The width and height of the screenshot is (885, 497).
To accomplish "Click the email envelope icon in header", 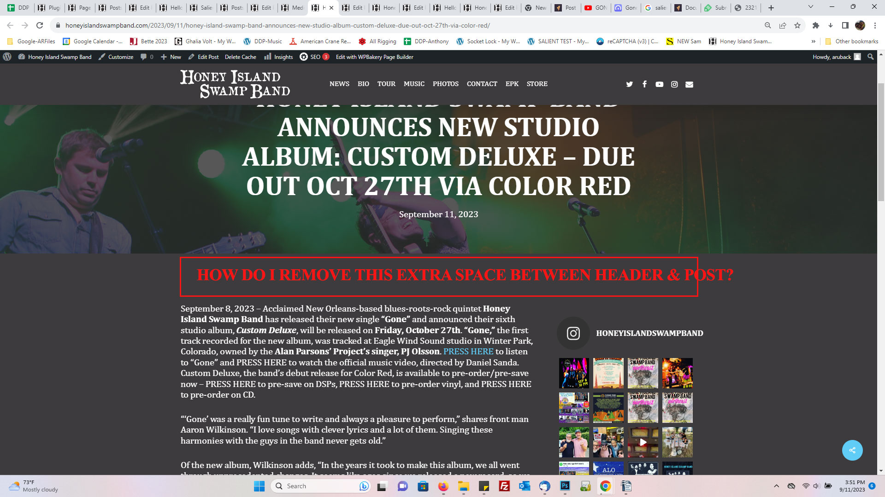I will pyautogui.click(x=689, y=84).
